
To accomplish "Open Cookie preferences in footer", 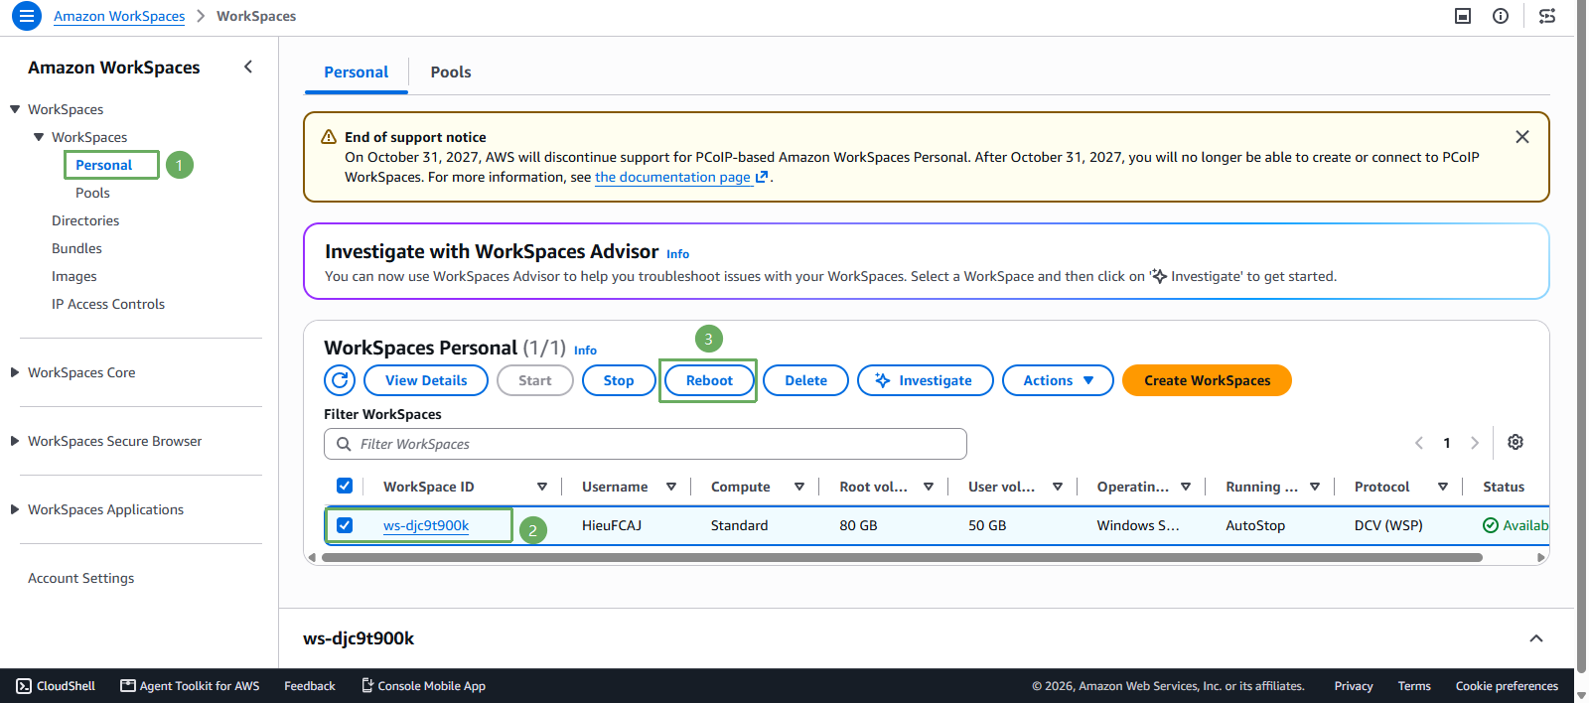I will pyautogui.click(x=1507, y=686).
